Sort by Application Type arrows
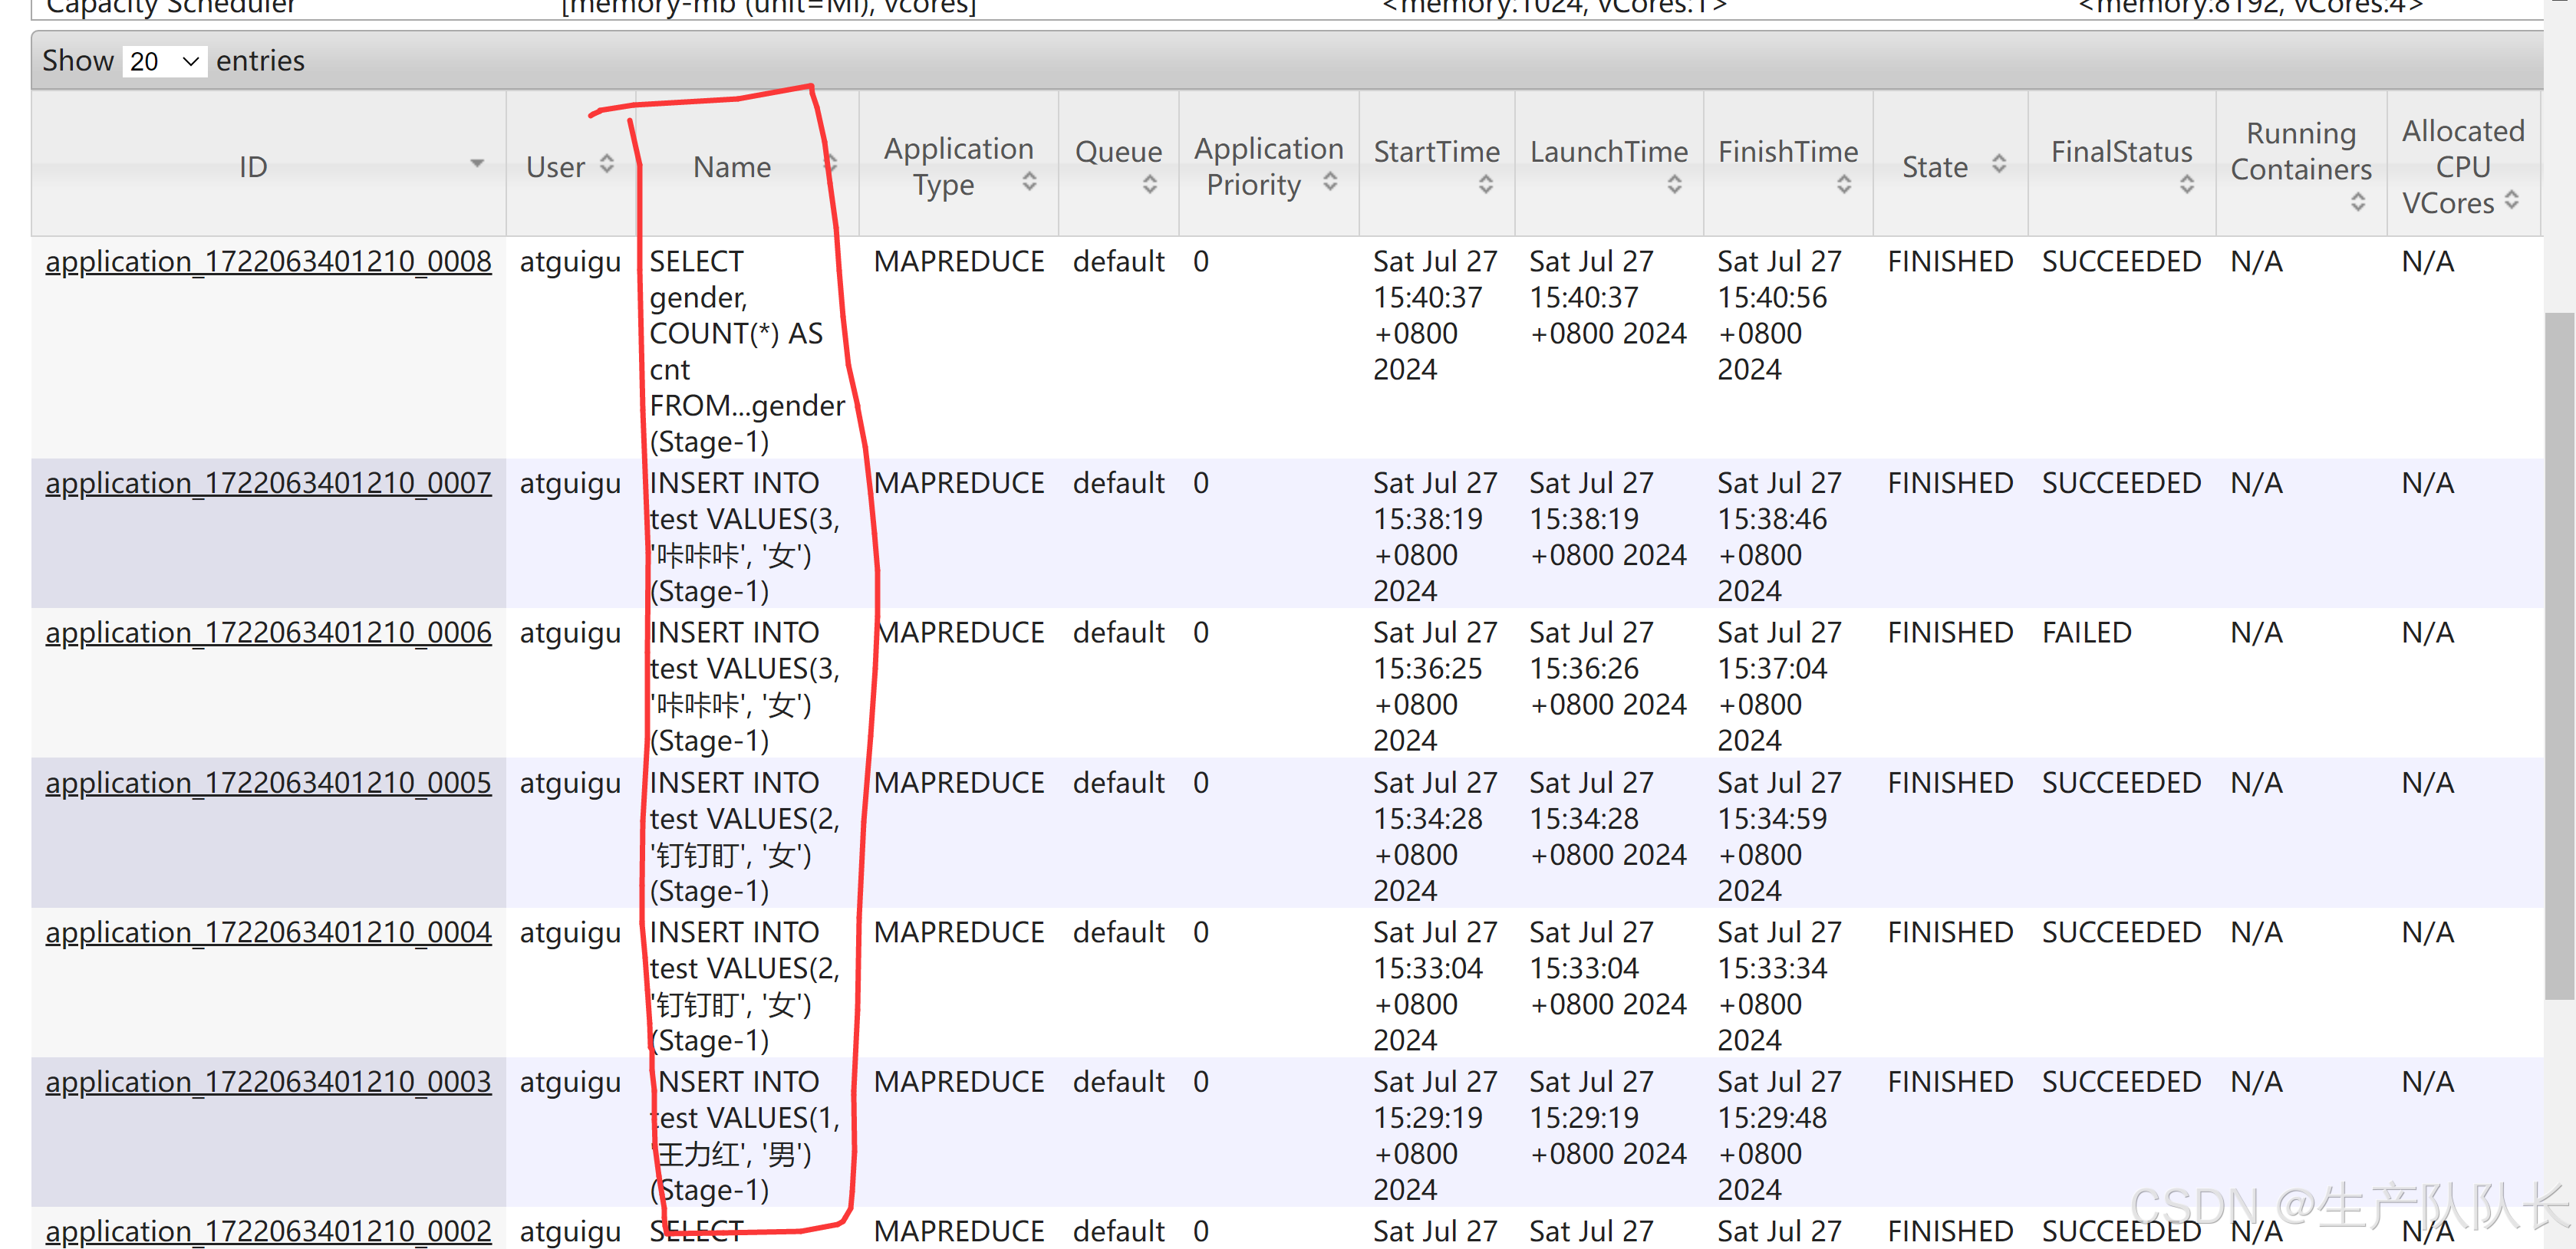Screen dimensions: 2576x1249 coord(1029,182)
